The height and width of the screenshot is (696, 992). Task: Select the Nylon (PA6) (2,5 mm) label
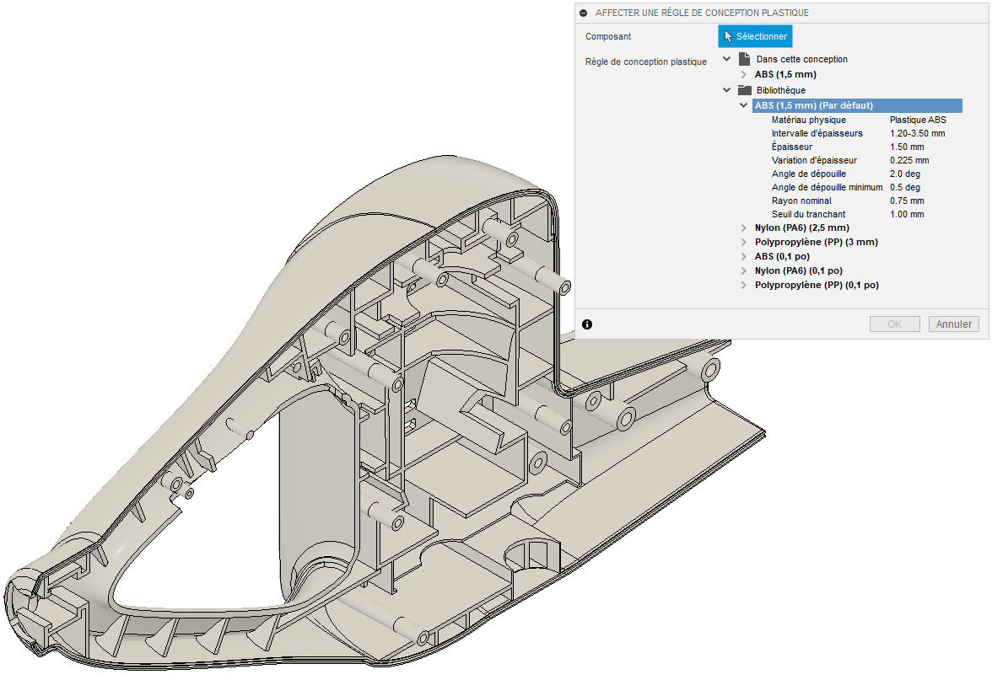pyautogui.click(x=801, y=228)
